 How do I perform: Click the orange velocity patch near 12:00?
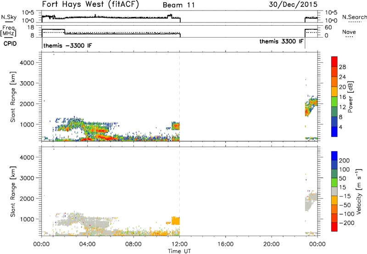tap(176, 221)
